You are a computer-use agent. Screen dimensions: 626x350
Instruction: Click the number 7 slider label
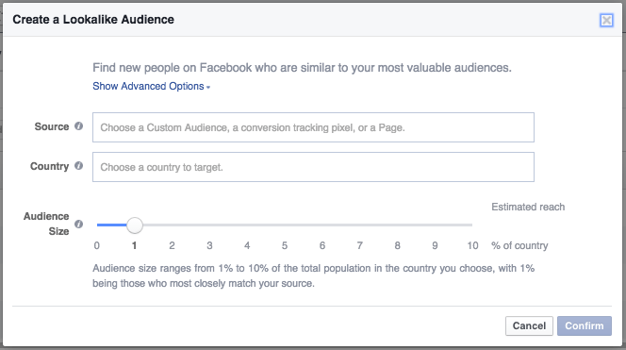[360, 245]
